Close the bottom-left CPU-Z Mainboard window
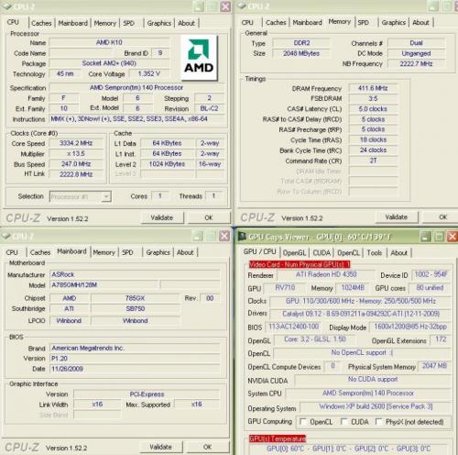 point(224,236)
